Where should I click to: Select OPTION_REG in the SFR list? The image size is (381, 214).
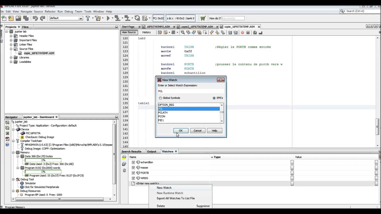pos(189,105)
